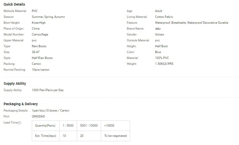Click the '5001 - 10000' quantity cell
The image size is (239, 145).
click(89, 126)
